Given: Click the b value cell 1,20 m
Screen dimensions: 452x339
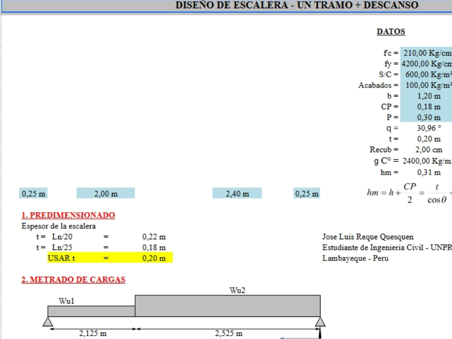Looking at the screenshot, I should coord(426,96).
